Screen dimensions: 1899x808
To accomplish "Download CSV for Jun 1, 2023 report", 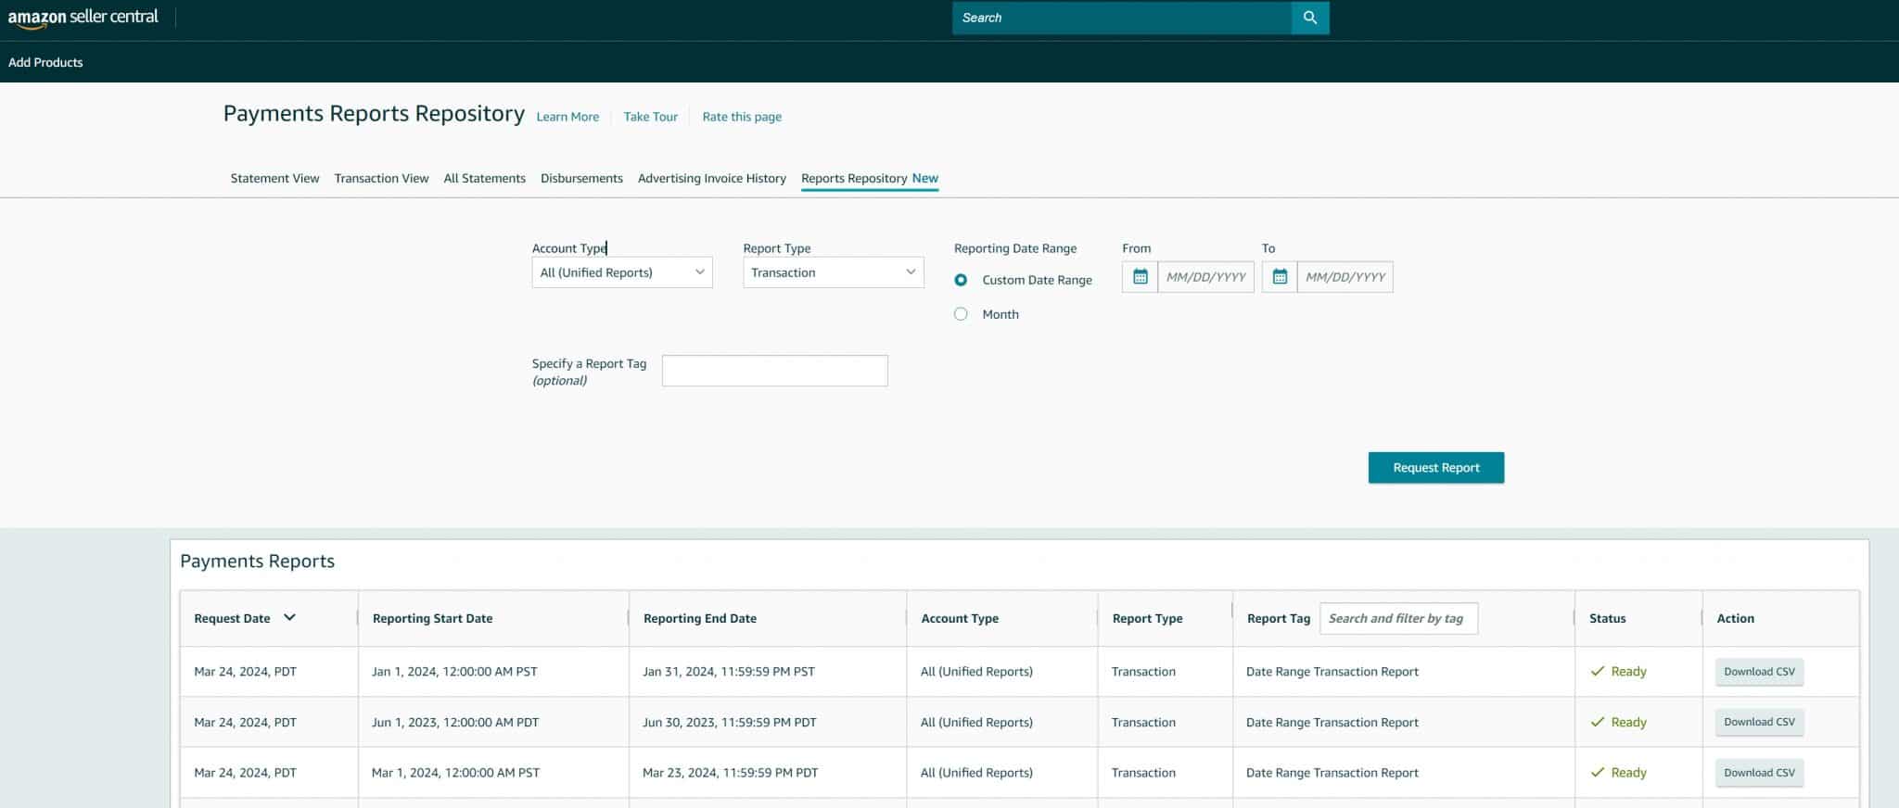I will pyautogui.click(x=1759, y=722).
